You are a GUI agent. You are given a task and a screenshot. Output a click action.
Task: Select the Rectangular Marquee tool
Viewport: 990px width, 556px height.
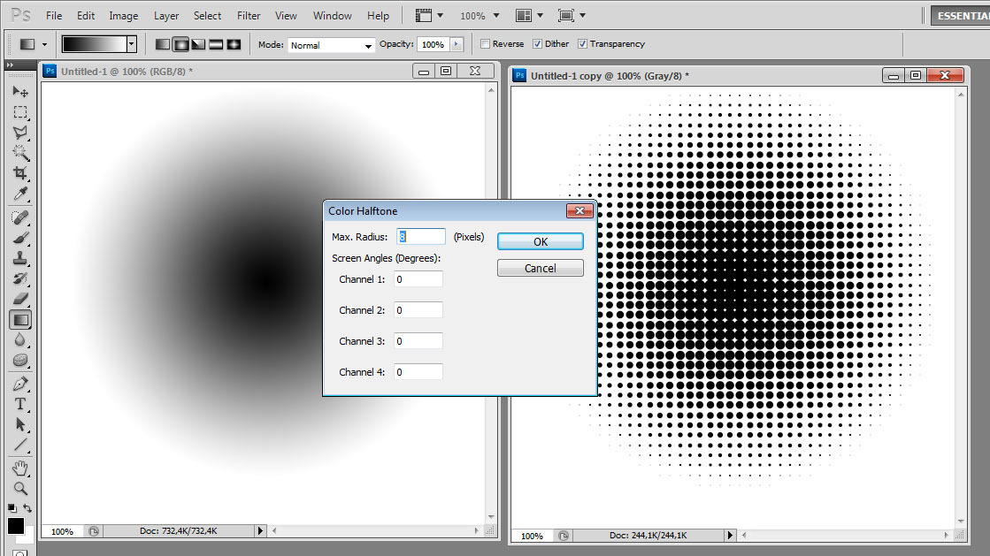point(20,112)
